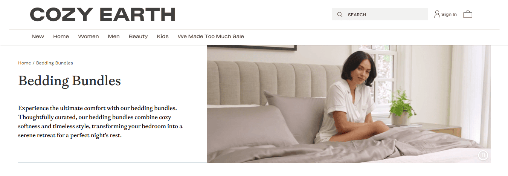
Task: Pause the hero video
Action: click(483, 155)
